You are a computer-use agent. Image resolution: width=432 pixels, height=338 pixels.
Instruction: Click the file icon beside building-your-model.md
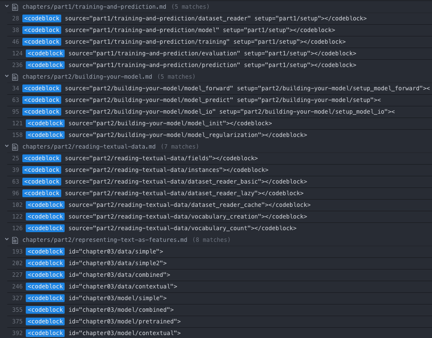tap(16, 77)
